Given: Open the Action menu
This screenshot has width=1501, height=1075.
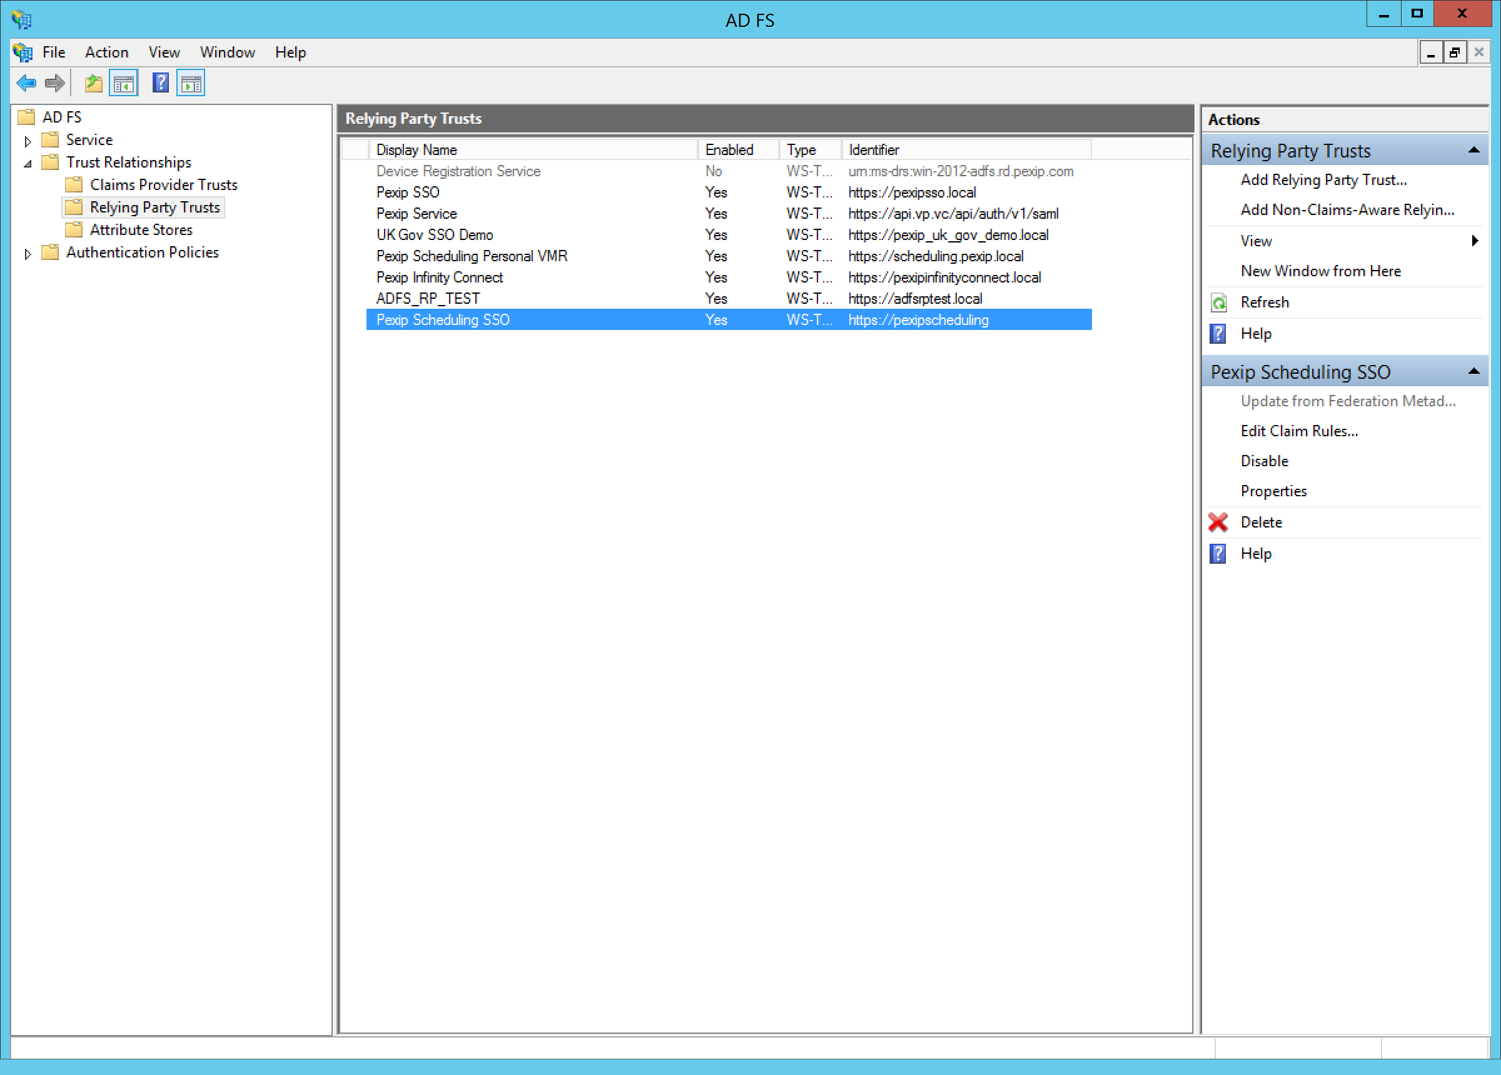Looking at the screenshot, I should 106,52.
